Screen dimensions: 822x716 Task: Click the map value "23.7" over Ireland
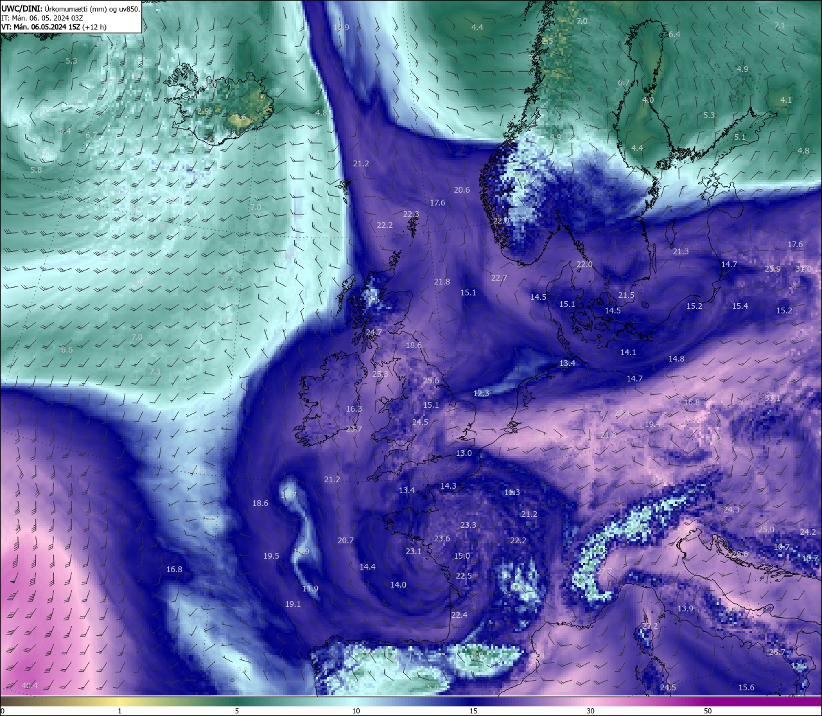tap(354, 428)
